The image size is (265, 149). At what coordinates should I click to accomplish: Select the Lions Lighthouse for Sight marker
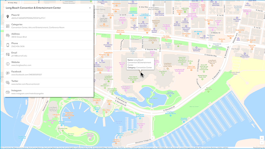(x=90, y=139)
